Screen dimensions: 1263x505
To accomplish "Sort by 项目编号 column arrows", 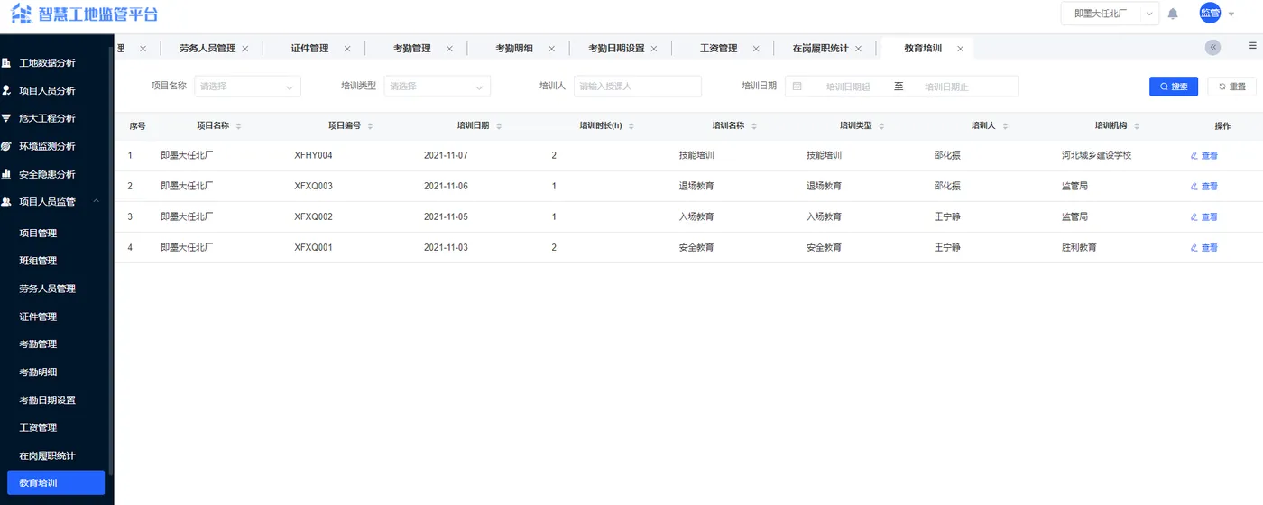I will [370, 126].
